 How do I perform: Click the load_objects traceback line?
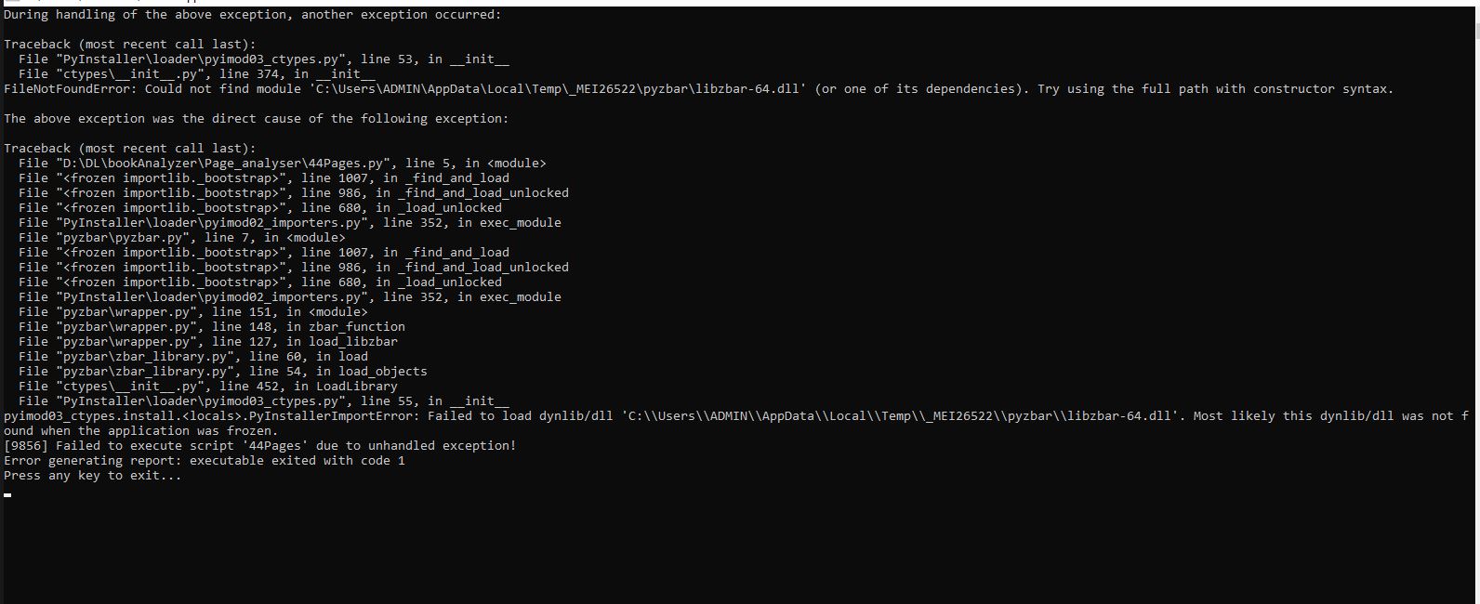pyautogui.click(x=223, y=372)
